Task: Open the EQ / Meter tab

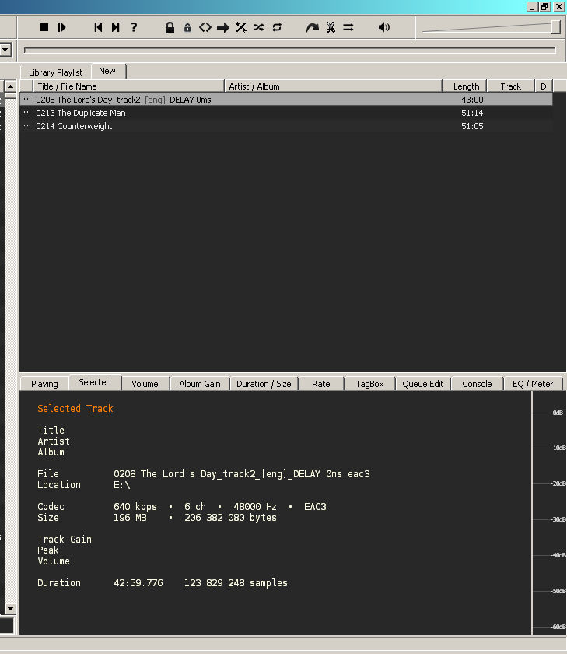Action: [533, 384]
